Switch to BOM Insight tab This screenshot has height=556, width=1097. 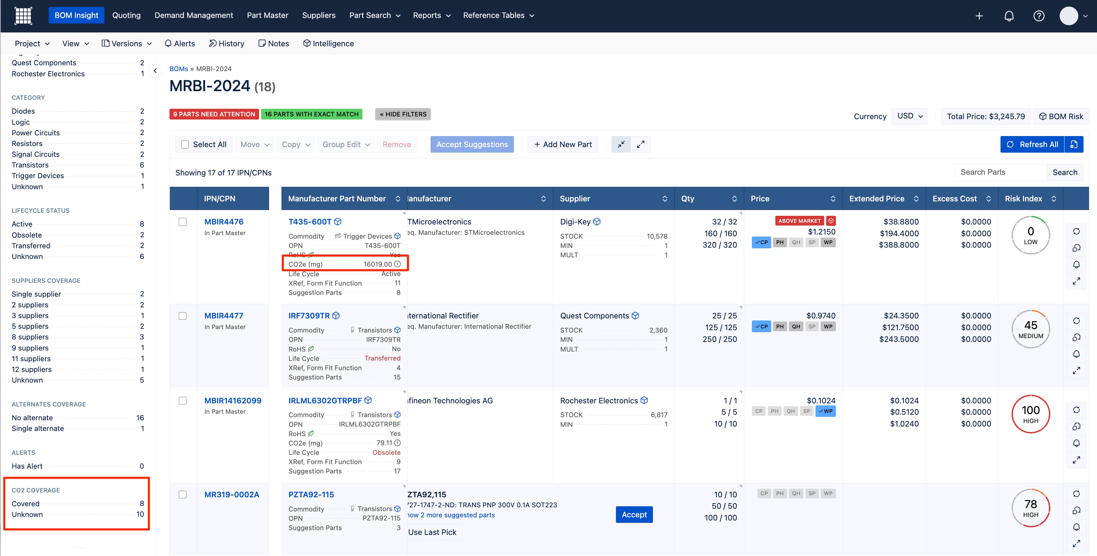pos(76,15)
